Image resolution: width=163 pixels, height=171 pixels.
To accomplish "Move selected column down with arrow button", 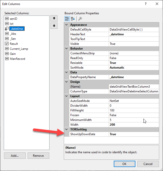I will click(x=54, y=26).
